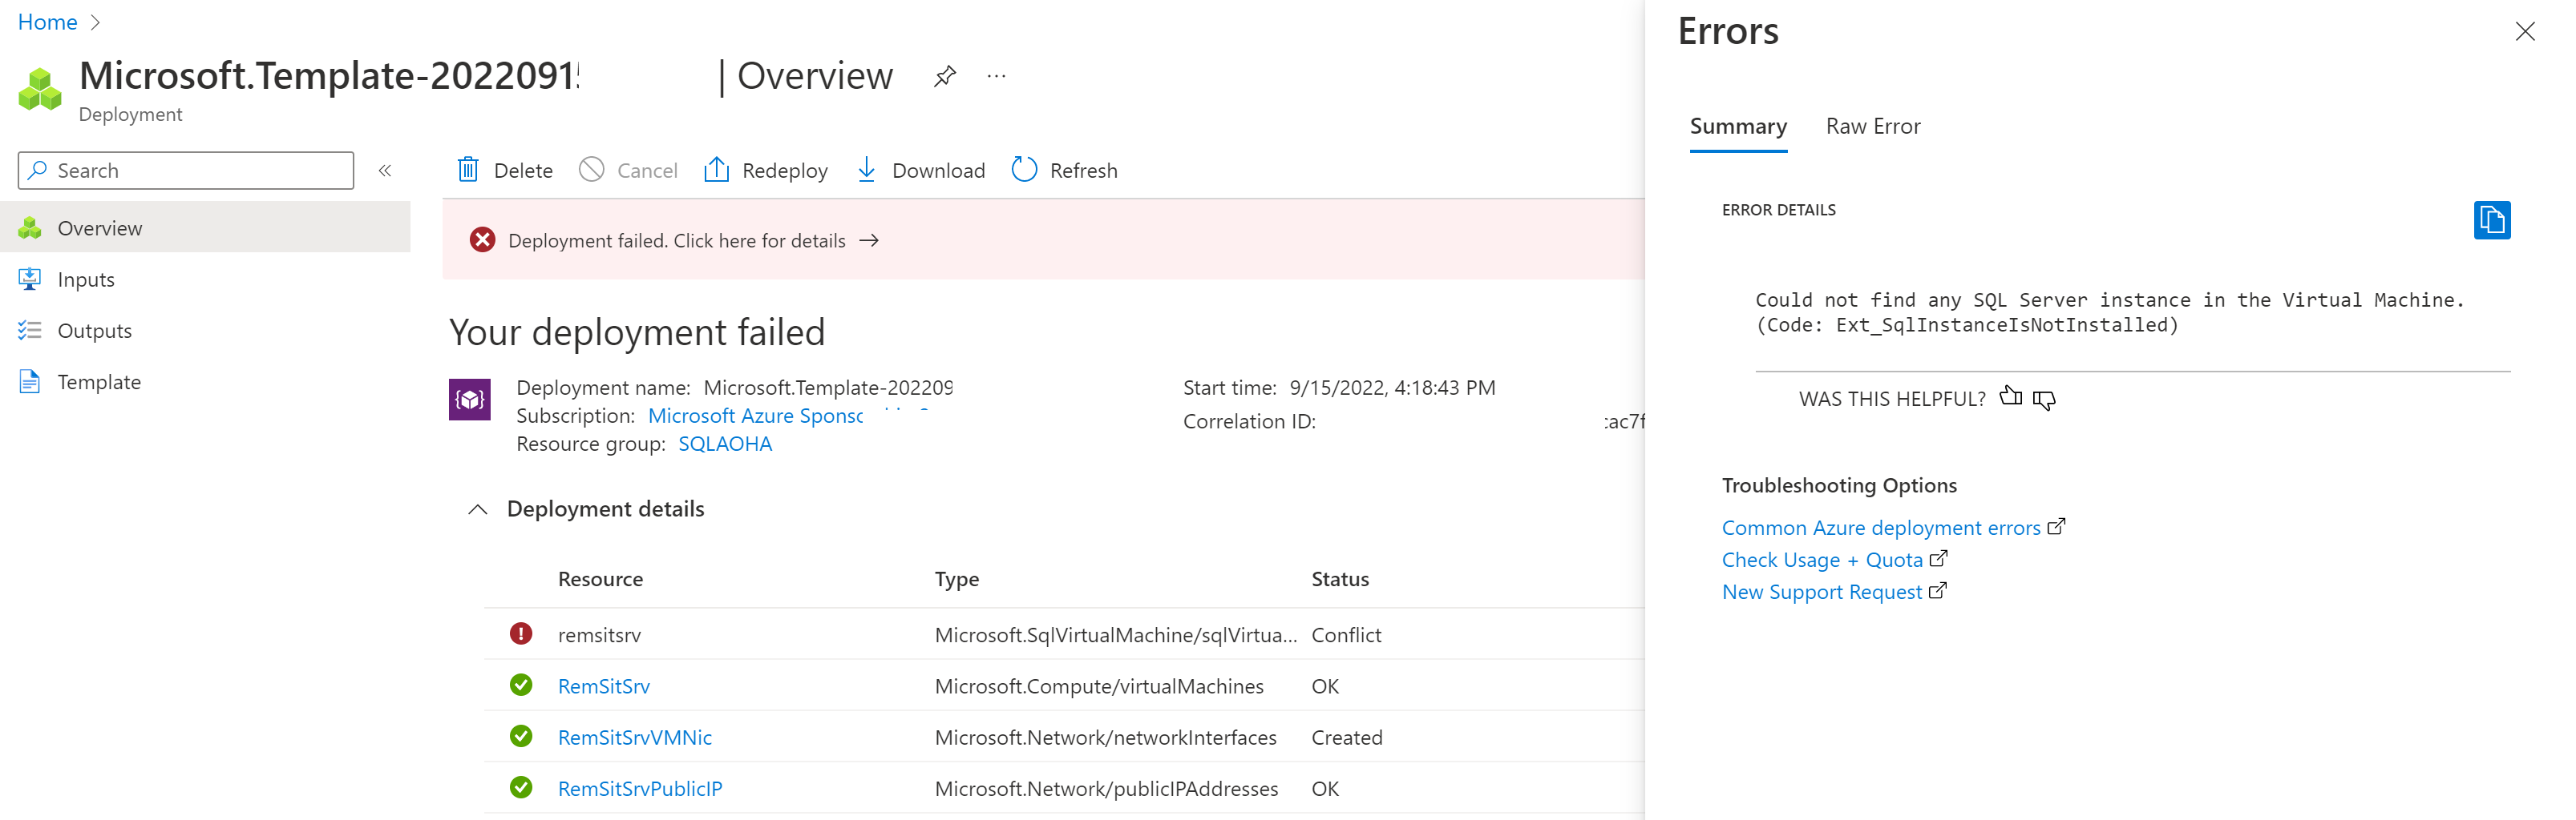Open the Overview sidebar item
The width and height of the screenshot is (2576, 820).
[205, 227]
